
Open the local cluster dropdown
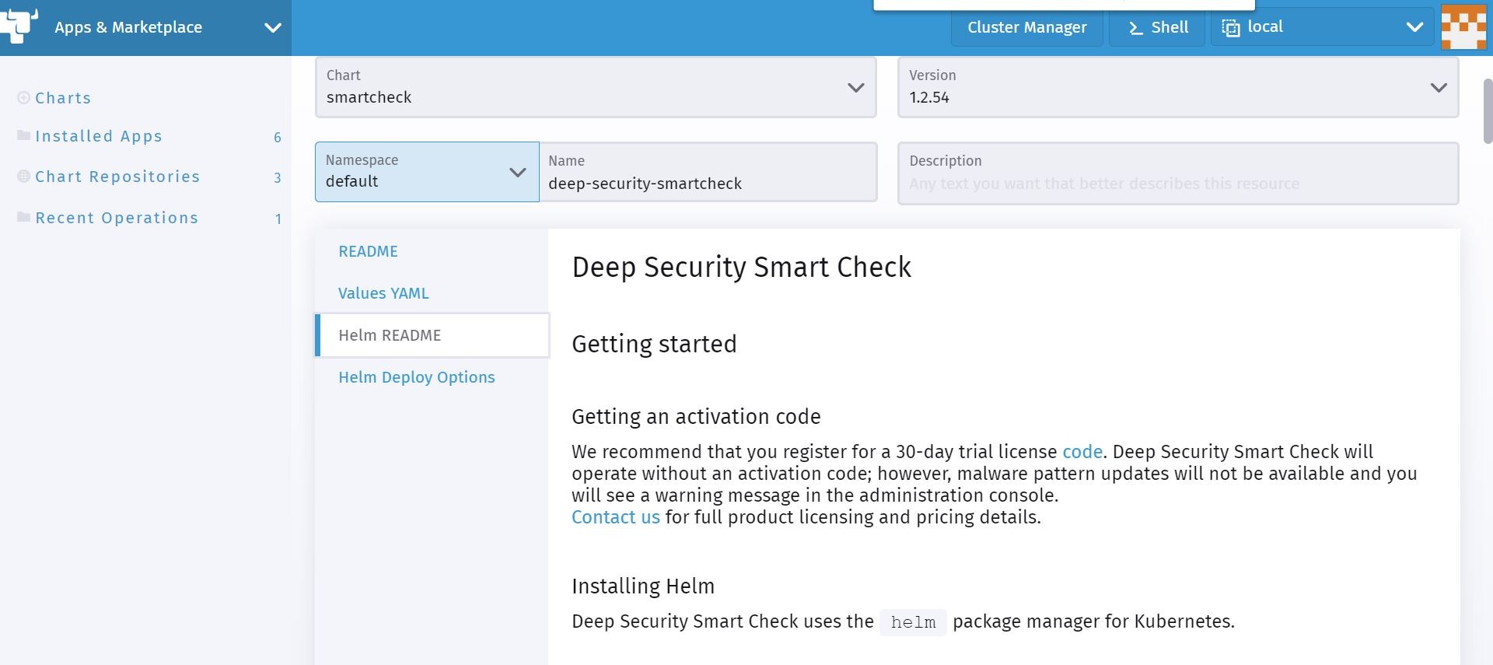tap(1322, 27)
